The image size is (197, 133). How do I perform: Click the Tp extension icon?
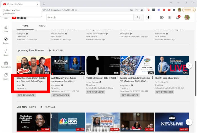point(148,10)
